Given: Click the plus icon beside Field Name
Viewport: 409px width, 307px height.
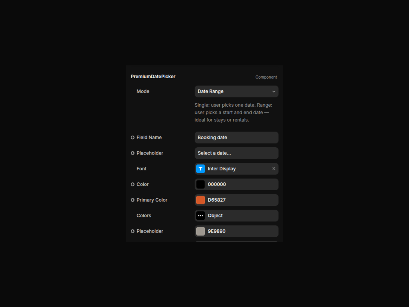Looking at the screenshot, I should tap(132, 137).
